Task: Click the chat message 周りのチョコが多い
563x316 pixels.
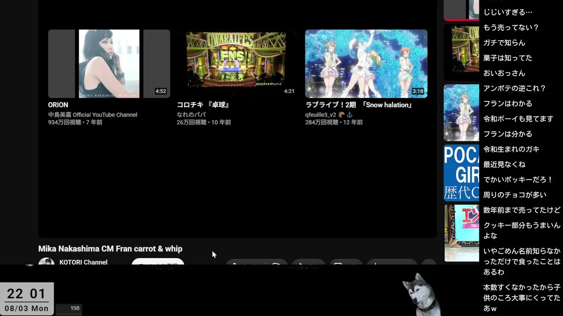Action: (515, 195)
